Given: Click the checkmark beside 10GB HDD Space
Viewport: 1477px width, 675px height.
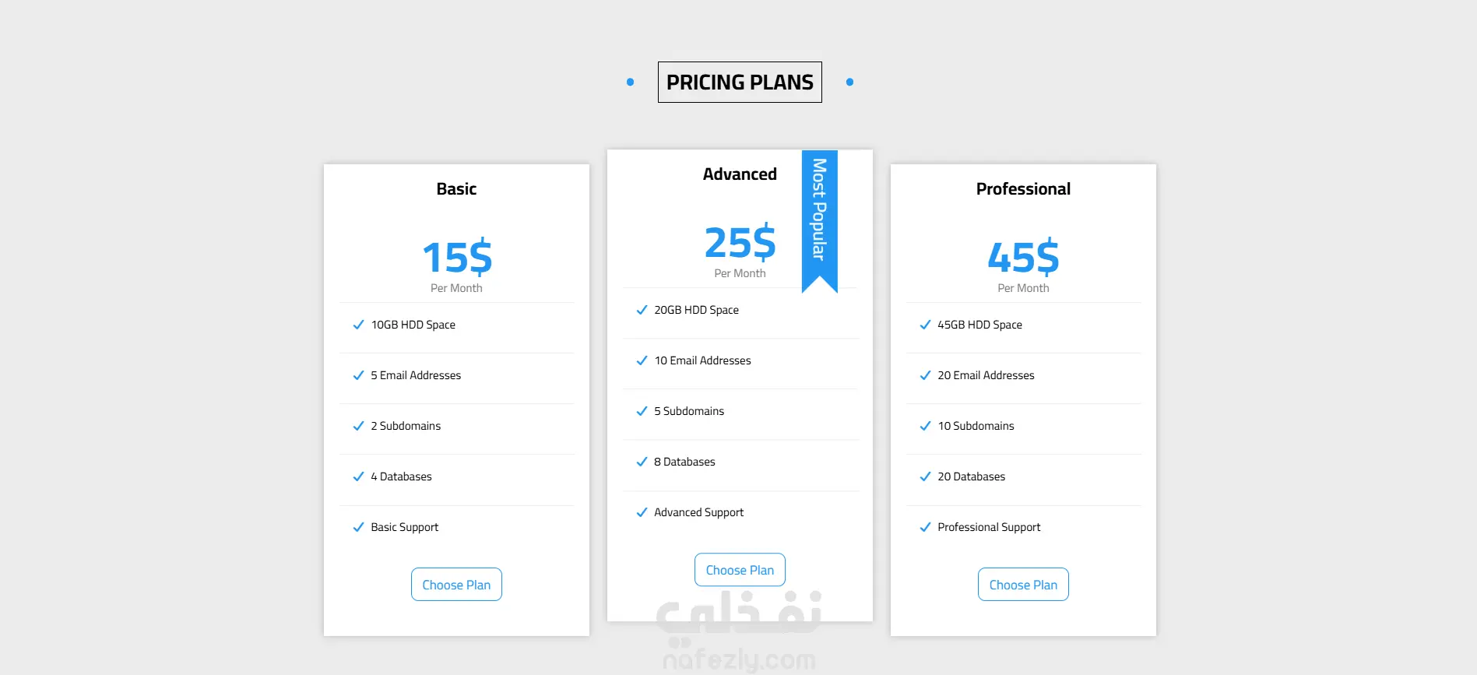Looking at the screenshot, I should (x=358, y=325).
